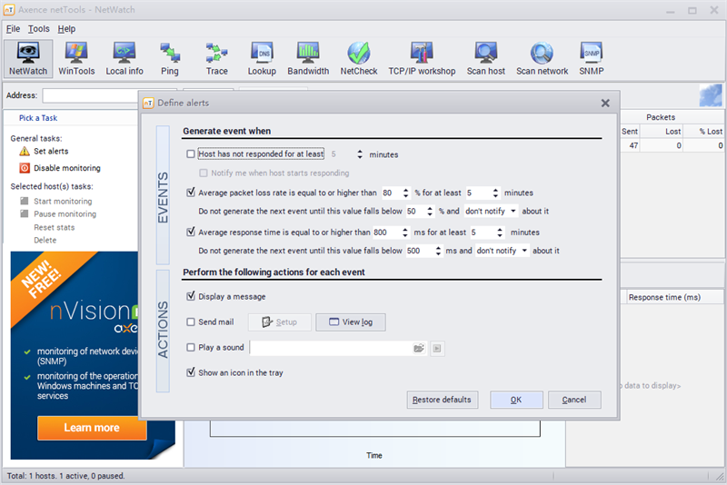Adjust response time minutes spinner
727x485 pixels.
(500, 233)
